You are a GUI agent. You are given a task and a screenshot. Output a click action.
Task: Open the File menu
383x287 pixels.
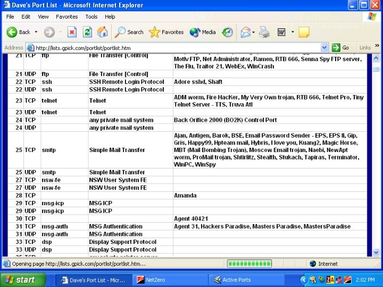pos(10,16)
